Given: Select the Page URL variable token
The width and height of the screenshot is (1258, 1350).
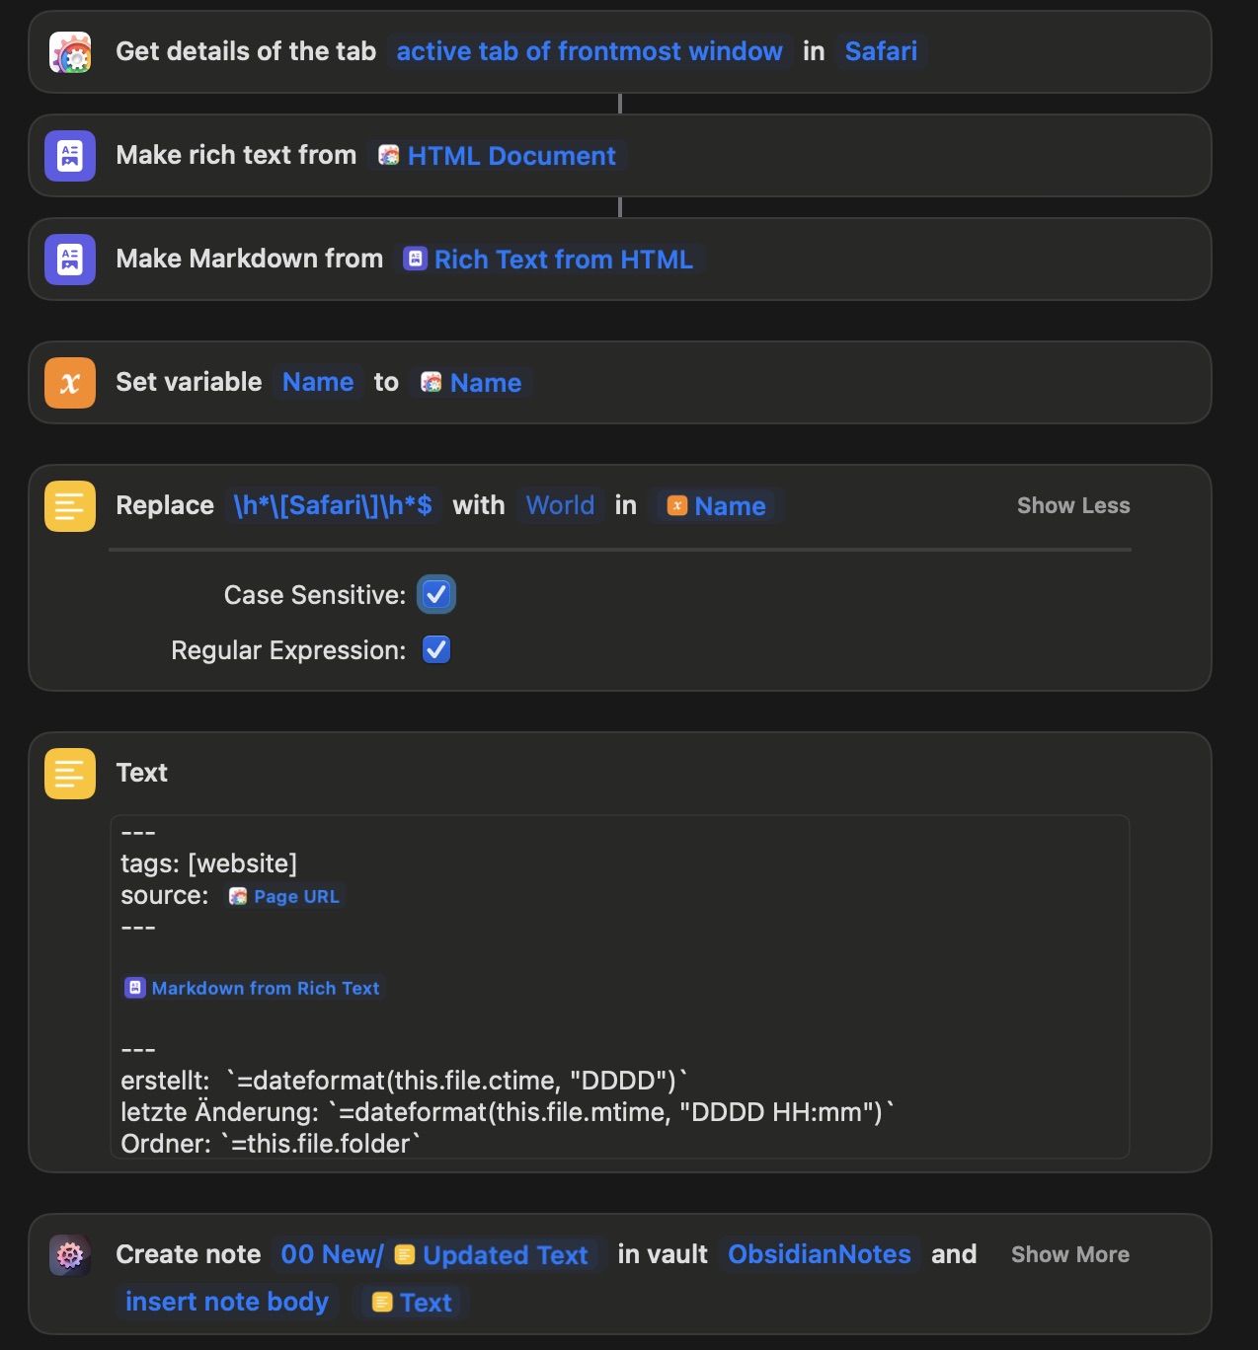Looking at the screenshot, I should coord(285,896).
